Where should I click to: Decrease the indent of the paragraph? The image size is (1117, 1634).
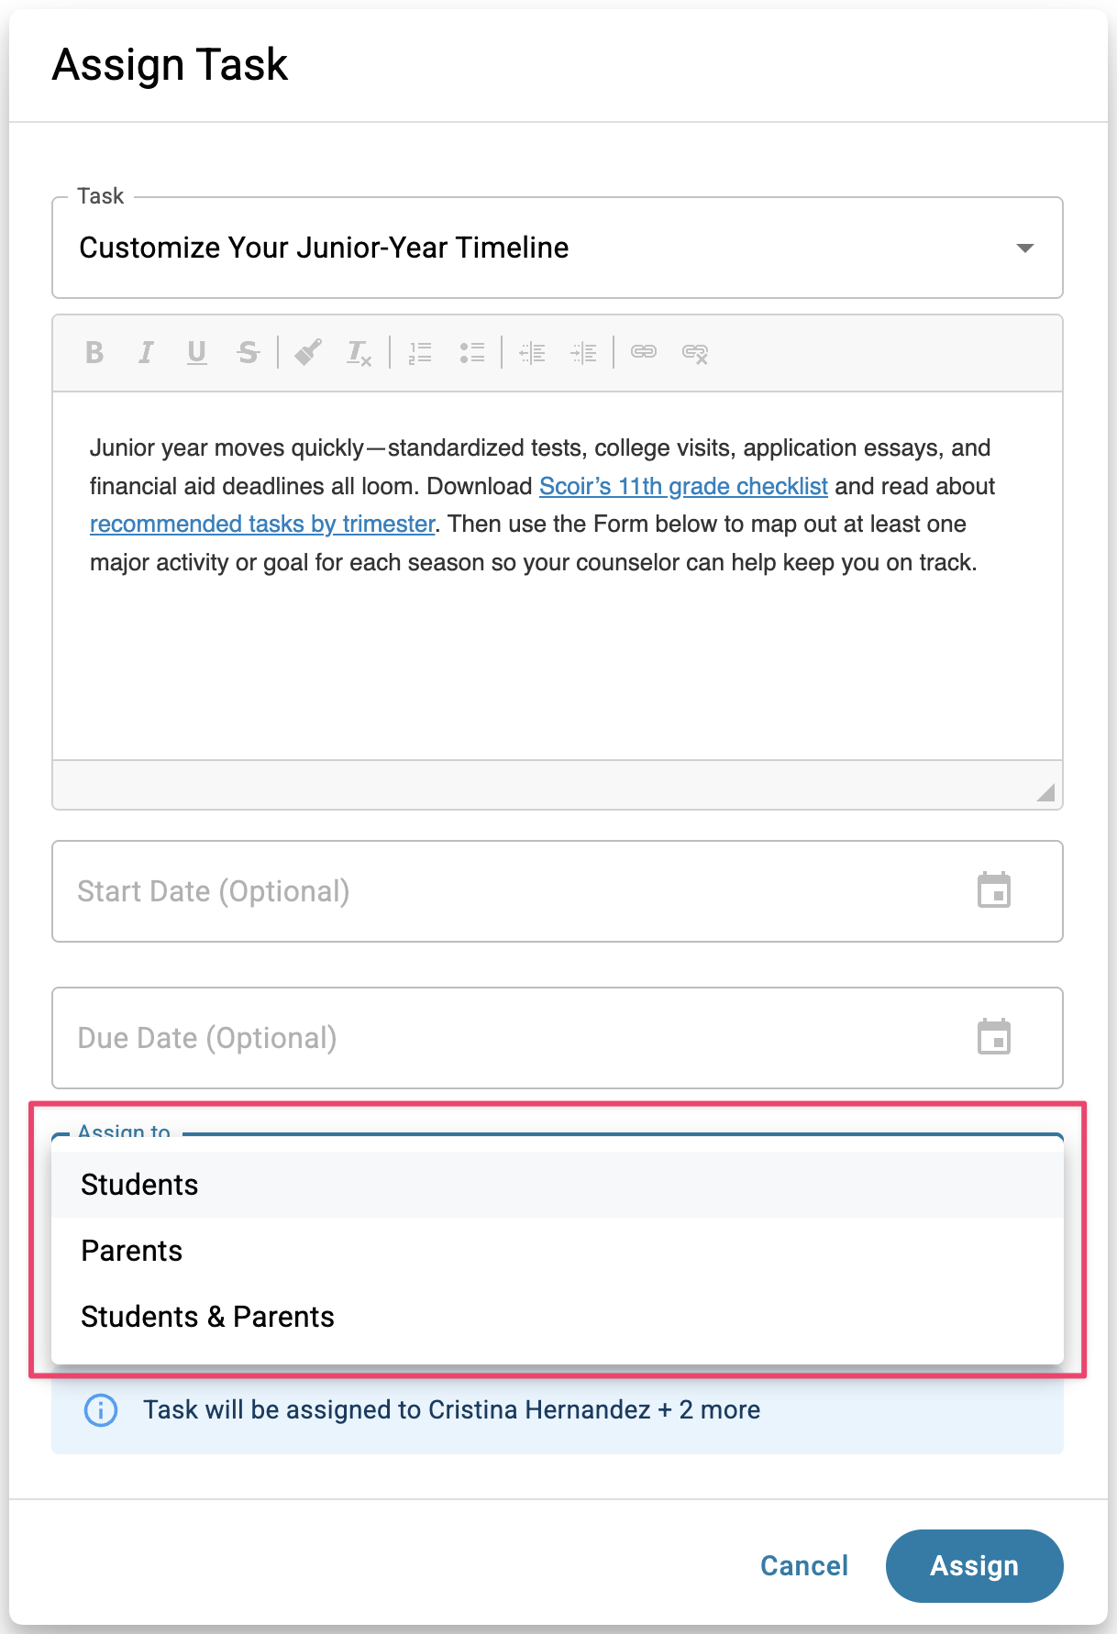coord(532,353)
